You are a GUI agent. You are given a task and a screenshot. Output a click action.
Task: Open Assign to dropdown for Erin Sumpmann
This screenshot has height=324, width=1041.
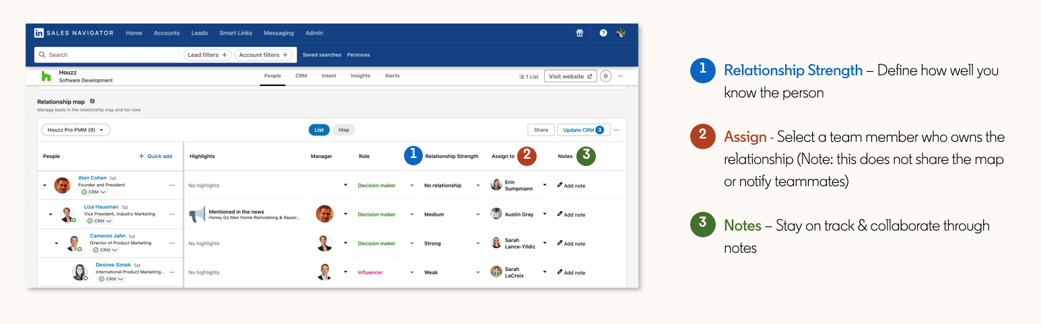[x=518, y=186]
